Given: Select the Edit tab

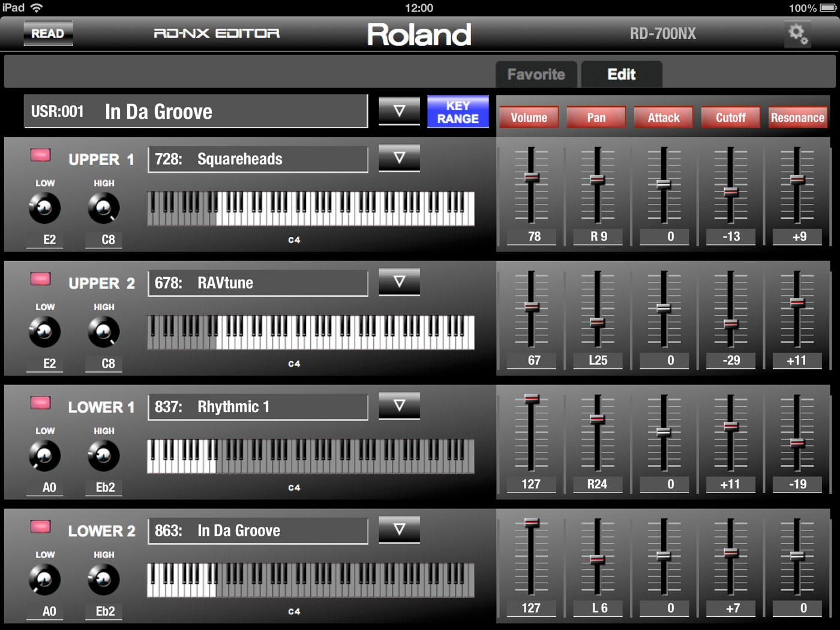Looking at the screenshot, I should point(622,74).
